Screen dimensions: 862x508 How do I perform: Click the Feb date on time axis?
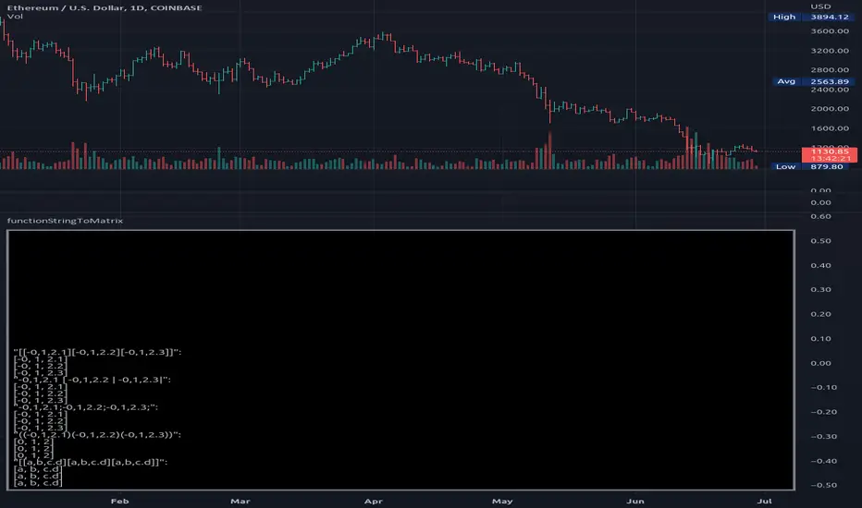[118, 500]
